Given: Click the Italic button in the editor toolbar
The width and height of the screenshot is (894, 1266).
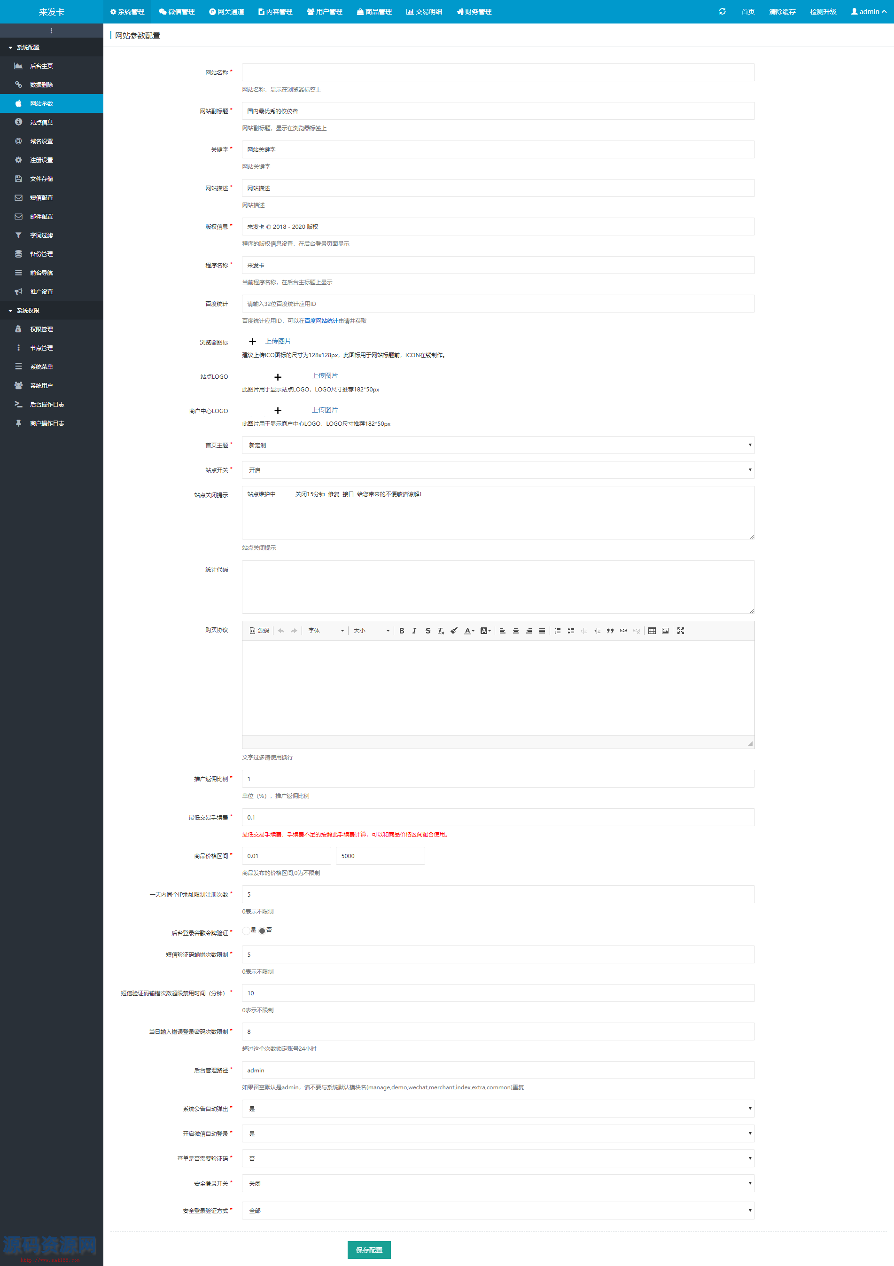Looking at the screenshot, I should [x=414, y=631].
